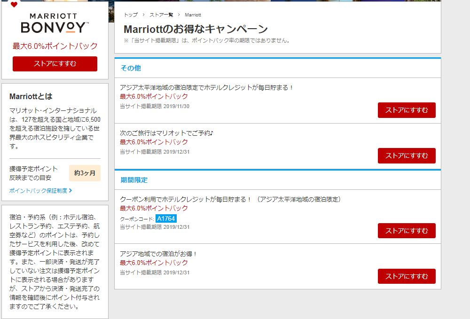Viewport: 470px width, 319px height.
Task: Click the クーポンコード: label
Action: pos(137,219)
